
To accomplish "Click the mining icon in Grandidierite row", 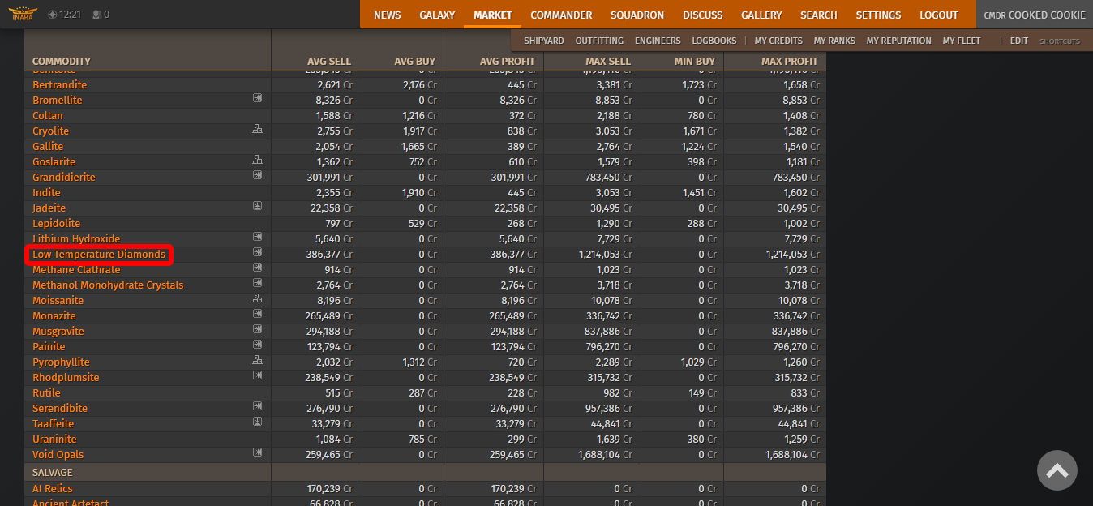I will click(258, 176).
